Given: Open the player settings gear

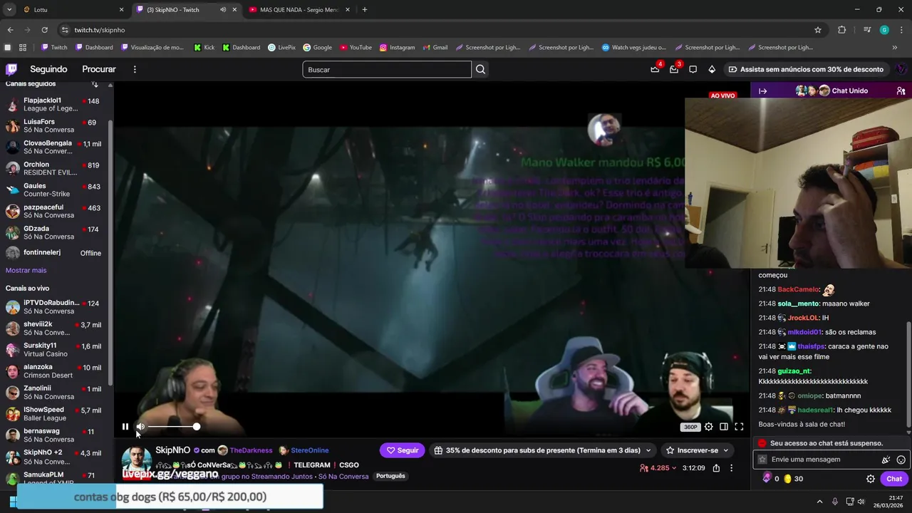Looking at the screenshot, I should 708,427.
